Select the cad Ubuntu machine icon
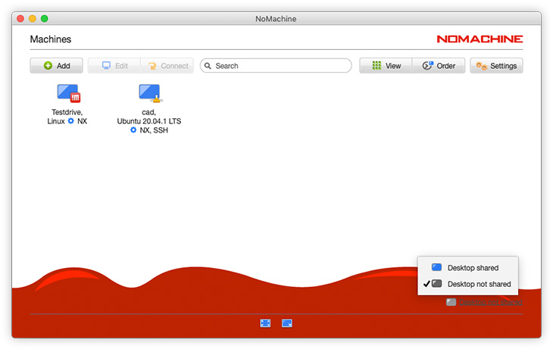 pos(149,94)
